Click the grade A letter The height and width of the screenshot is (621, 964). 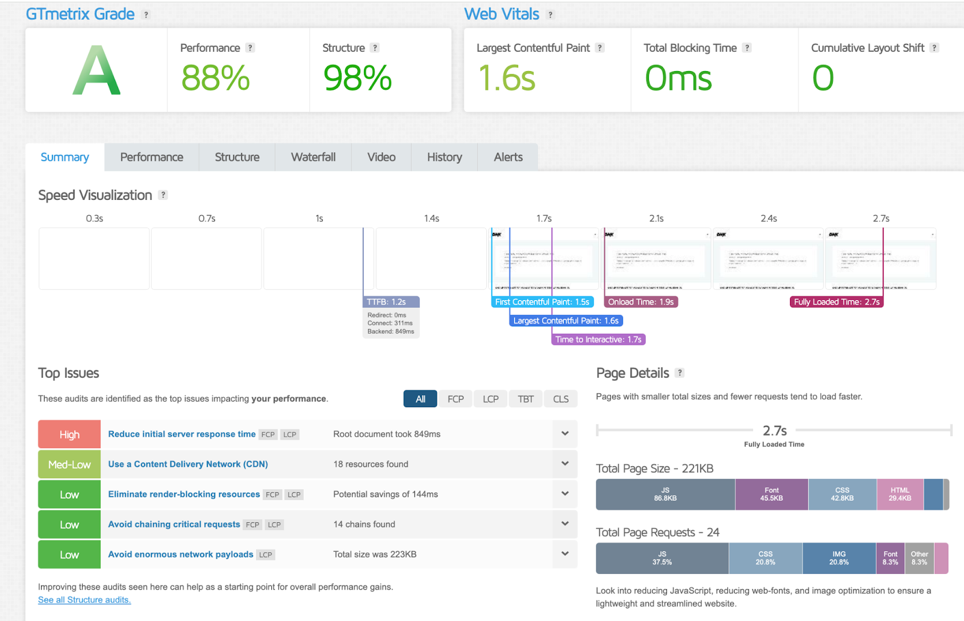coord(96,70)
